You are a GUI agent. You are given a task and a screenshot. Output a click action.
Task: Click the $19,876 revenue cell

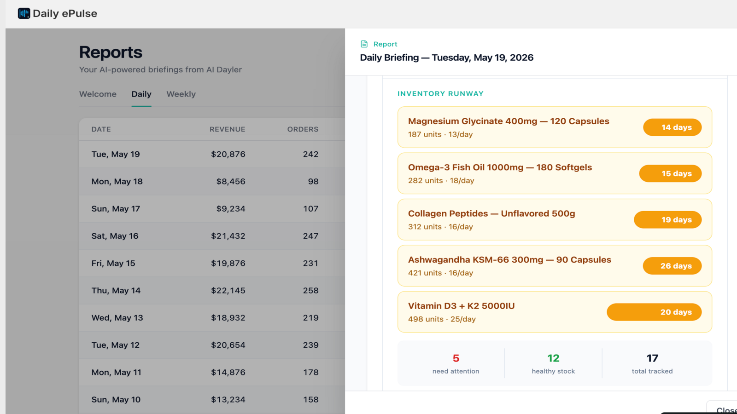pos(228,263)
